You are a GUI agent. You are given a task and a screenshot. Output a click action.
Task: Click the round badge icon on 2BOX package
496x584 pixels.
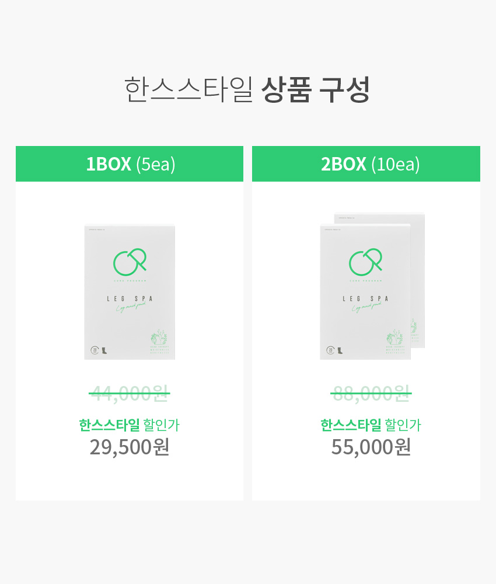(330, 350)
